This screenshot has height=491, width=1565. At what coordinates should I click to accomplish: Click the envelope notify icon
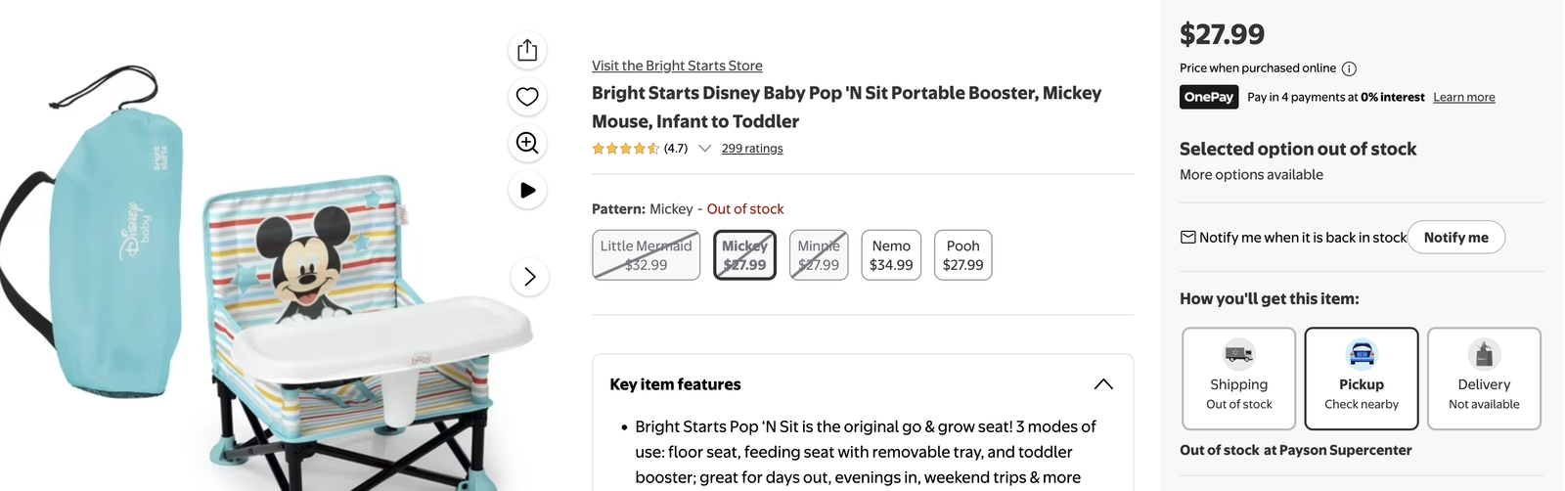click(1187, 238)
